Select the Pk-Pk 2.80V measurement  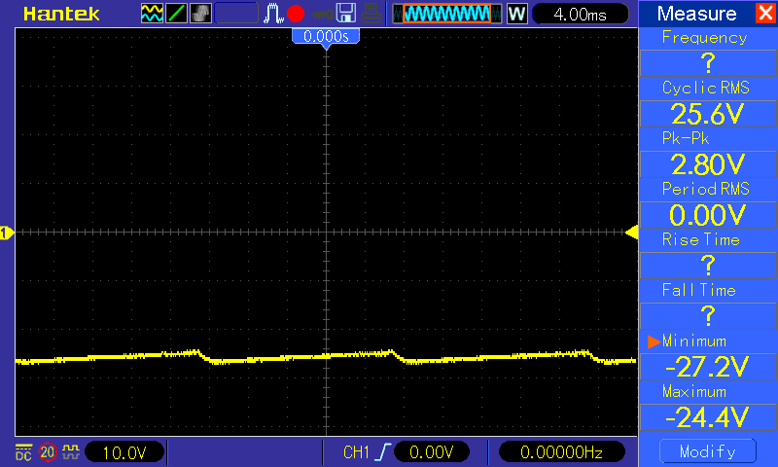tap(708, 164)
